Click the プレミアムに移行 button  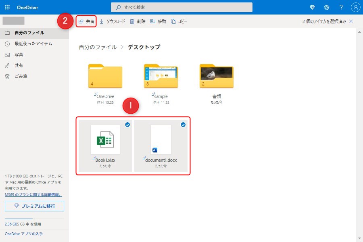coord(34,206)
